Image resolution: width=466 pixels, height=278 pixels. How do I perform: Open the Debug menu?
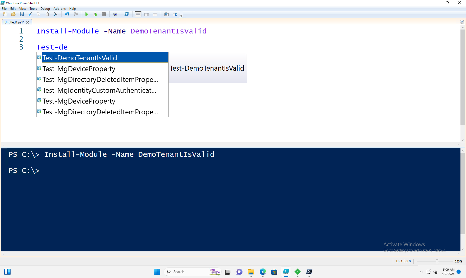coord(45,8)
